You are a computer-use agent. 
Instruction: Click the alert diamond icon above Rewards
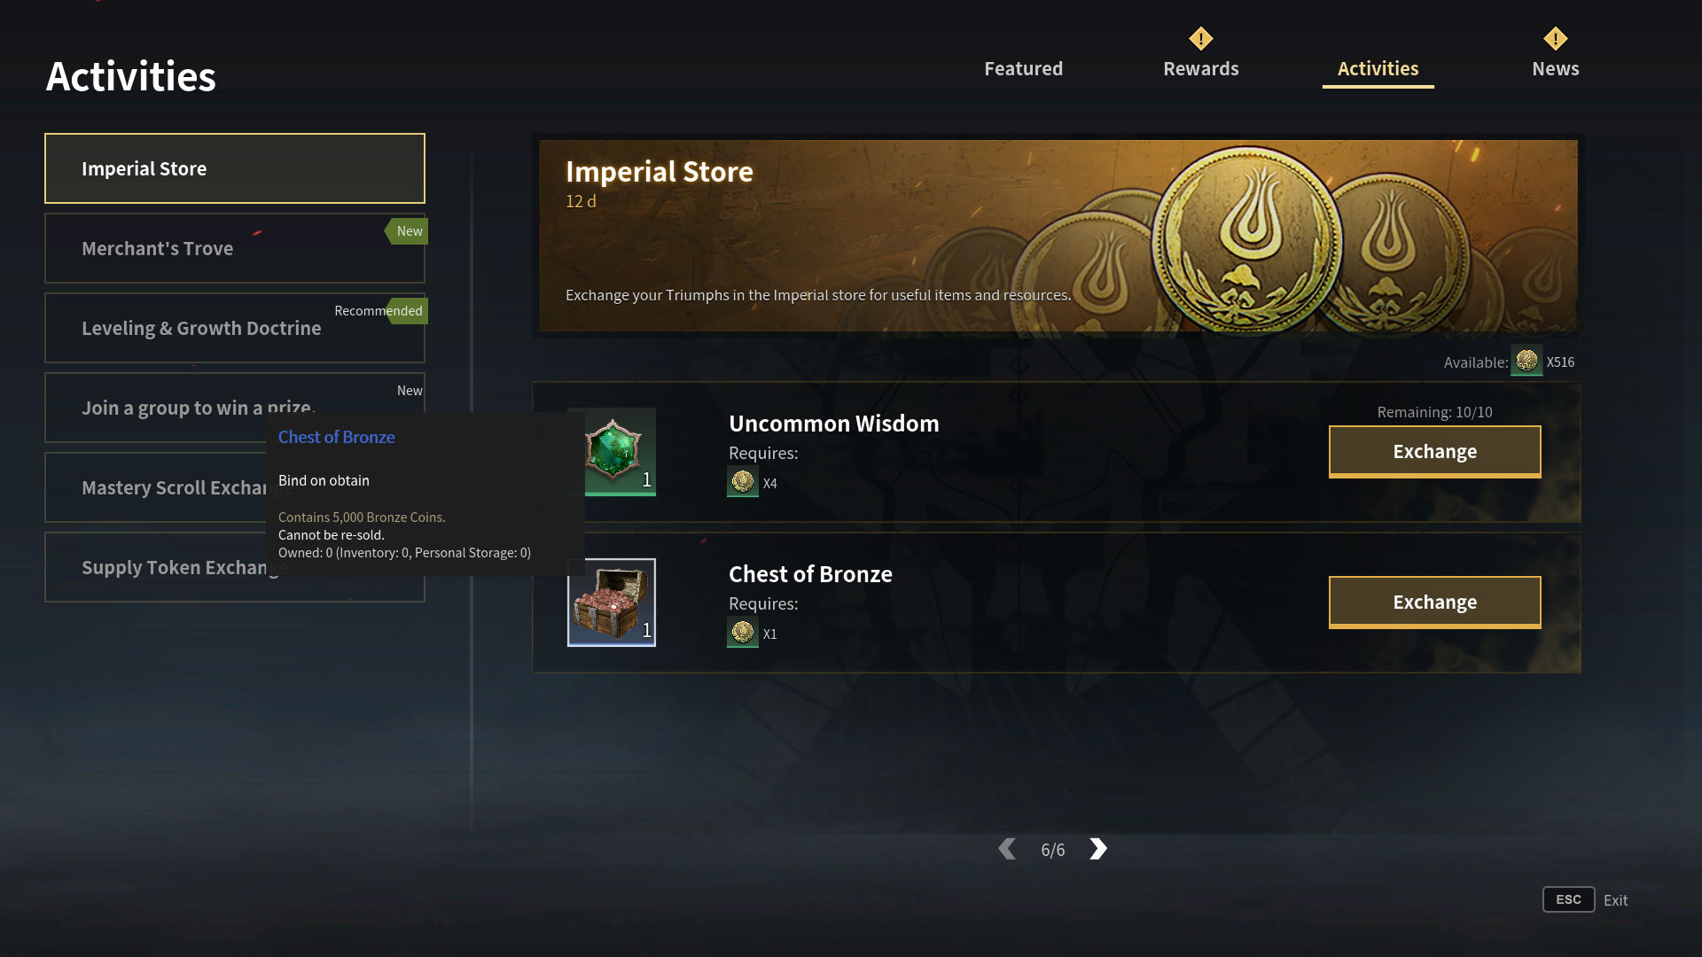[x=1201, y=38]
